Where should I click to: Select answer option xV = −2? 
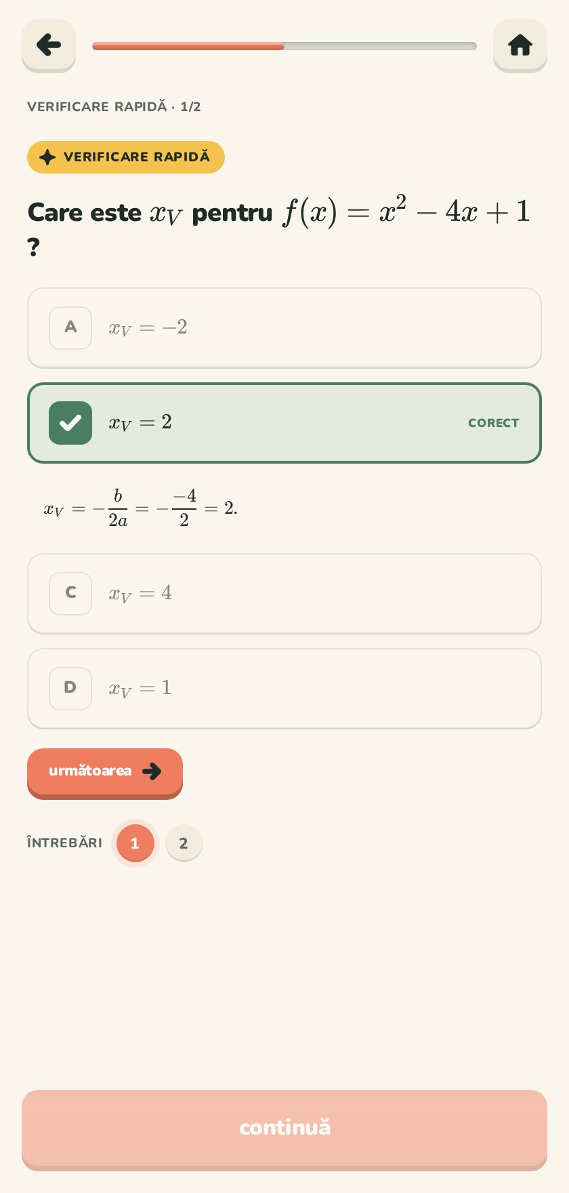pos(284,328)
